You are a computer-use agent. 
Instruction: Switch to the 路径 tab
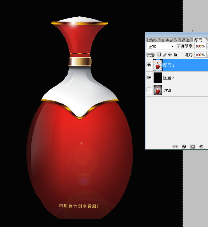(153, 40)
